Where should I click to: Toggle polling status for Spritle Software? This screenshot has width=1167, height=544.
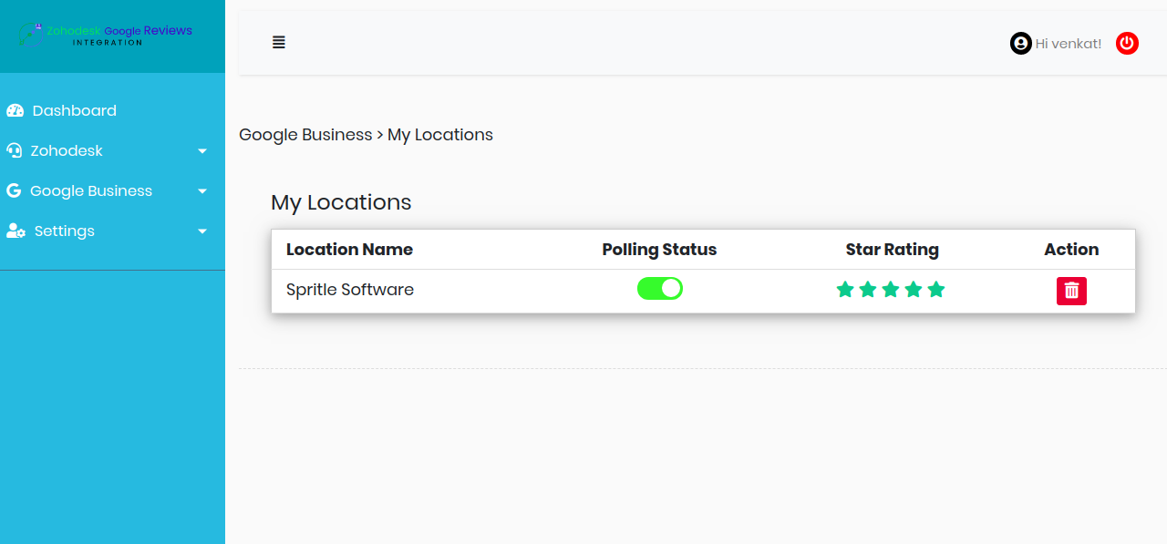click(660, 289)
